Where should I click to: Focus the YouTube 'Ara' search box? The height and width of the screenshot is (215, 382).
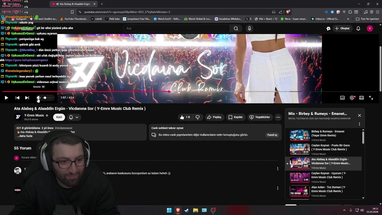click(x=176, y=28)
